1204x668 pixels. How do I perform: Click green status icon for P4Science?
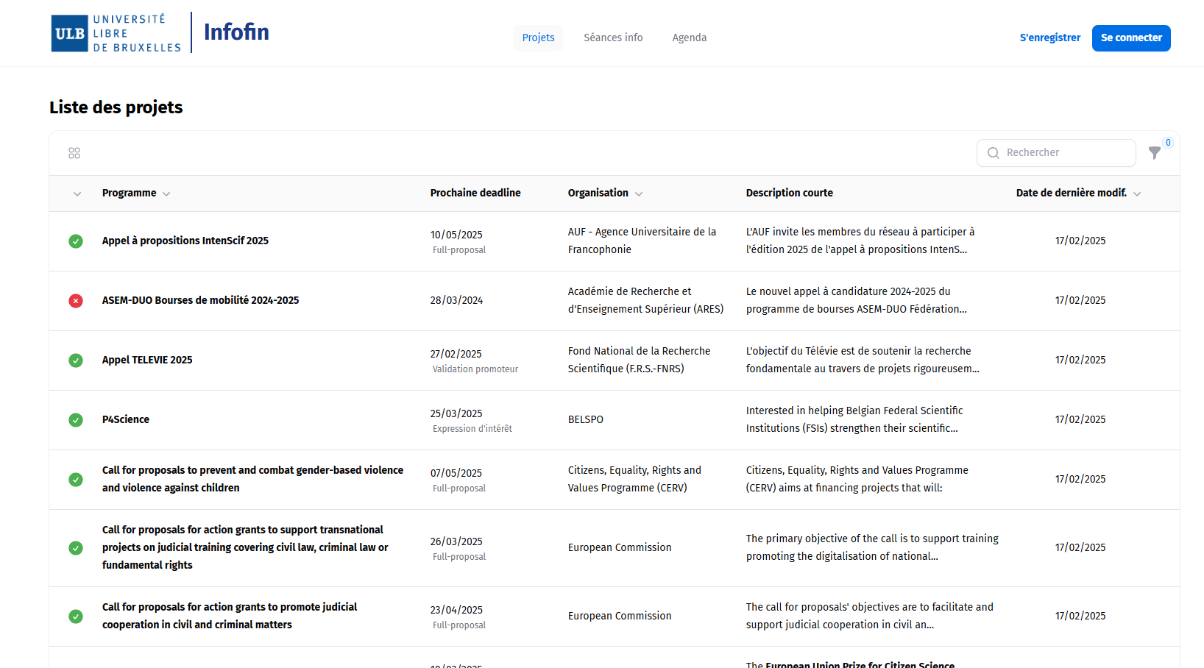[x=76, y=420]
